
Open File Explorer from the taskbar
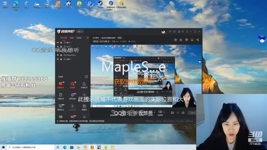[x=78, y=147]
